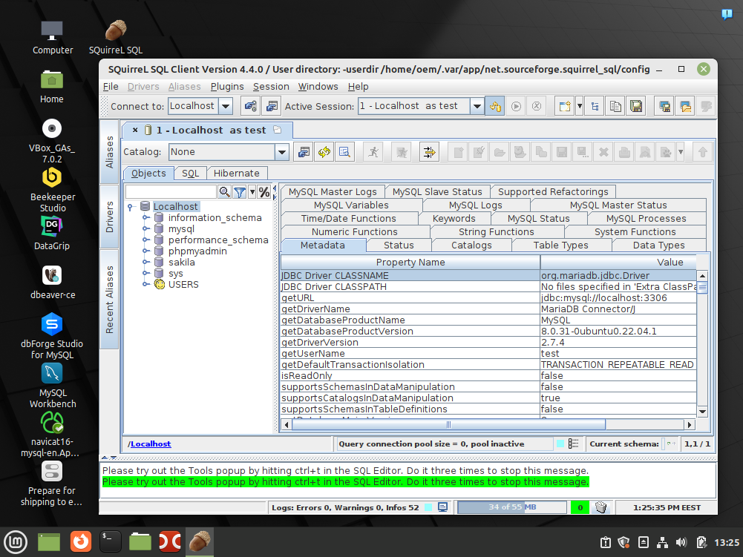Expand the performance_schema node
This screenshot has height=557, width=743.
pos(145,240)
